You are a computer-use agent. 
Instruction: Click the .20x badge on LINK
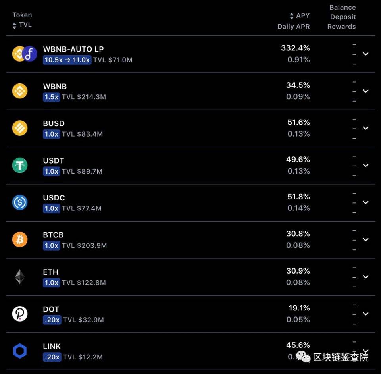[x=52, y=357]
